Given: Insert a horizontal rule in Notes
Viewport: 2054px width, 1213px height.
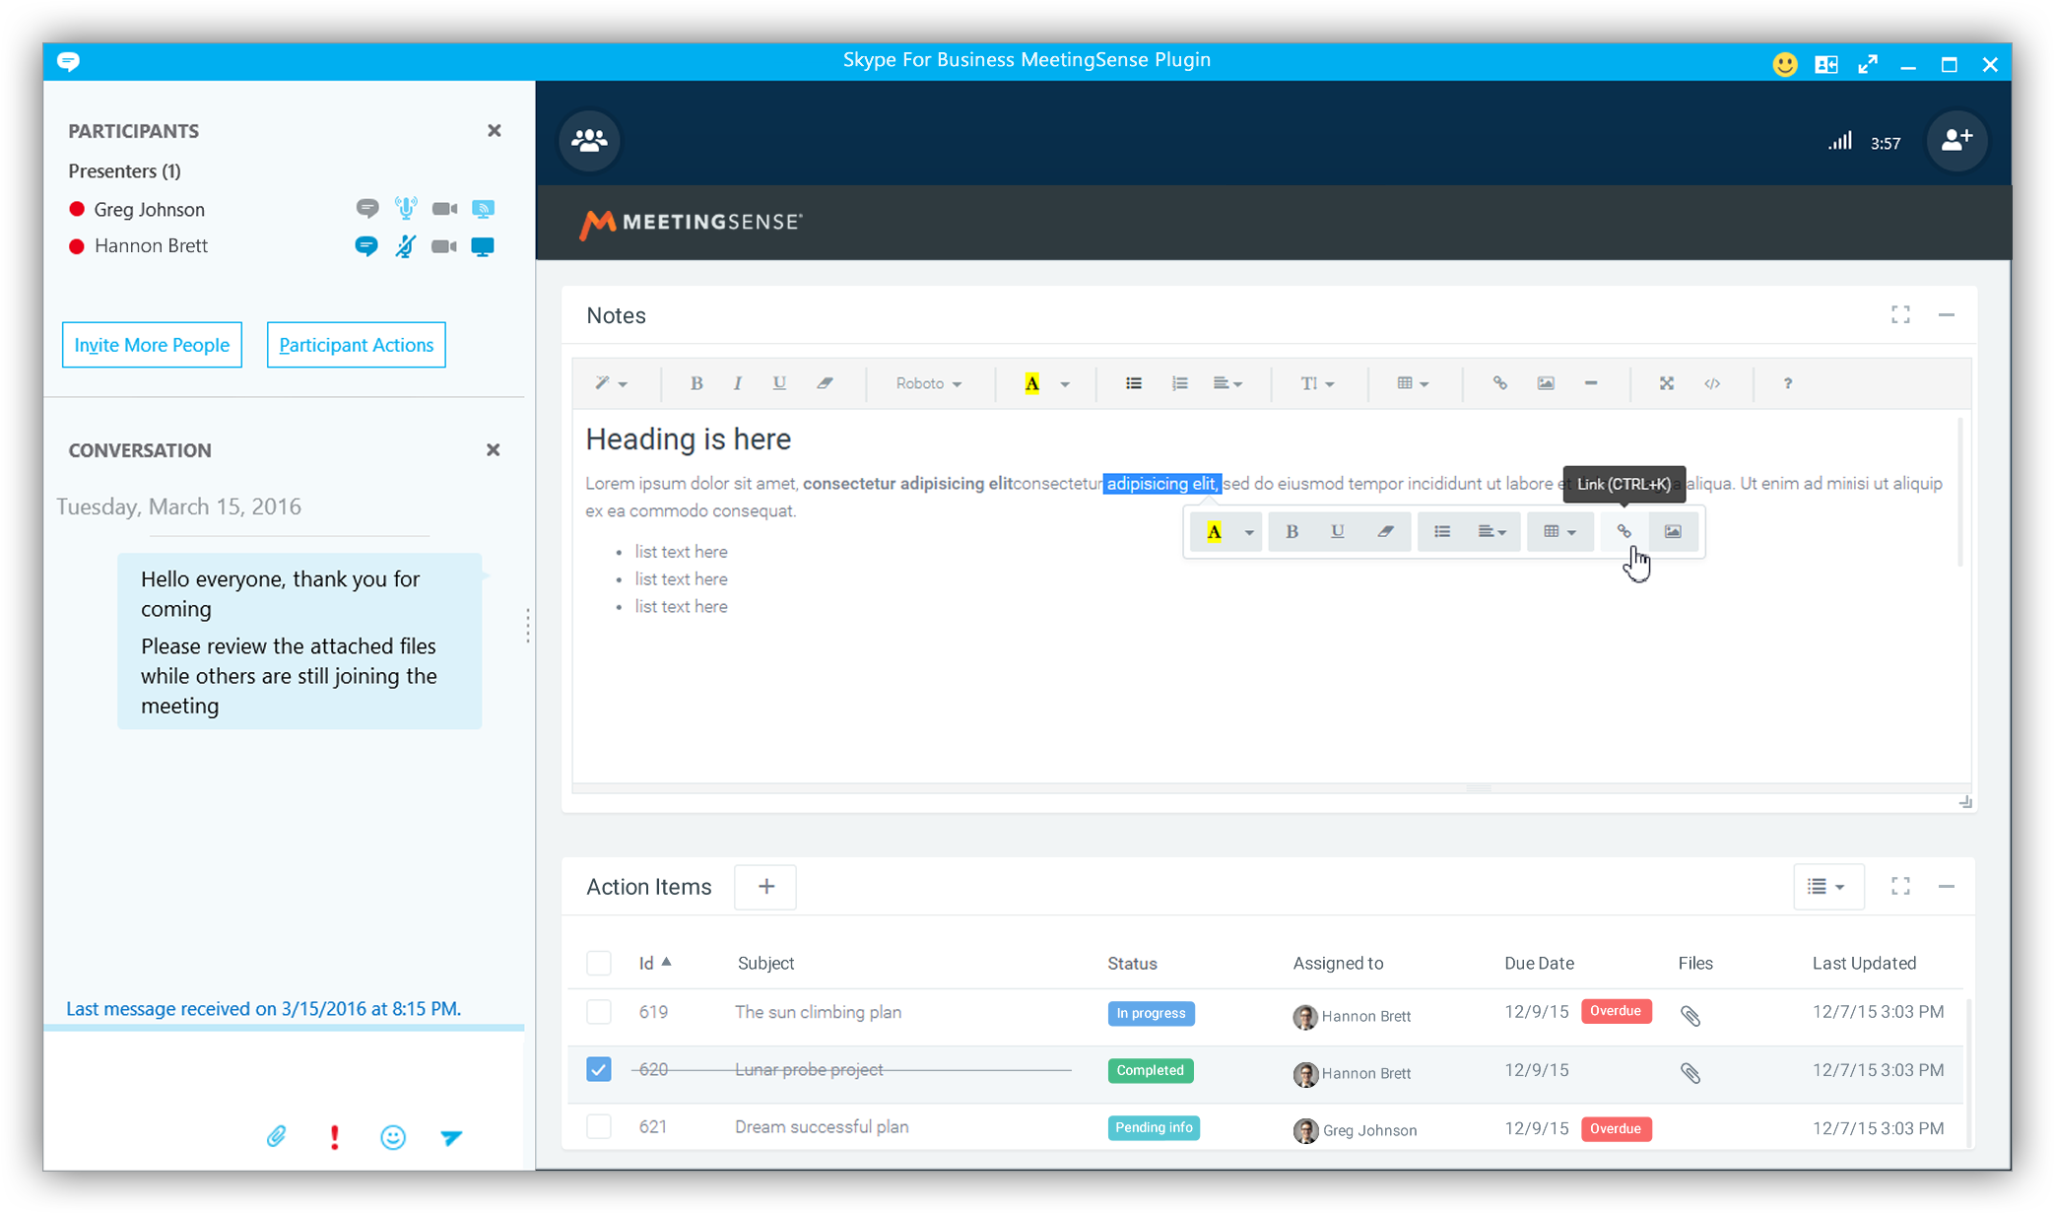Looking at the screenshot, I should point(1591,383).
